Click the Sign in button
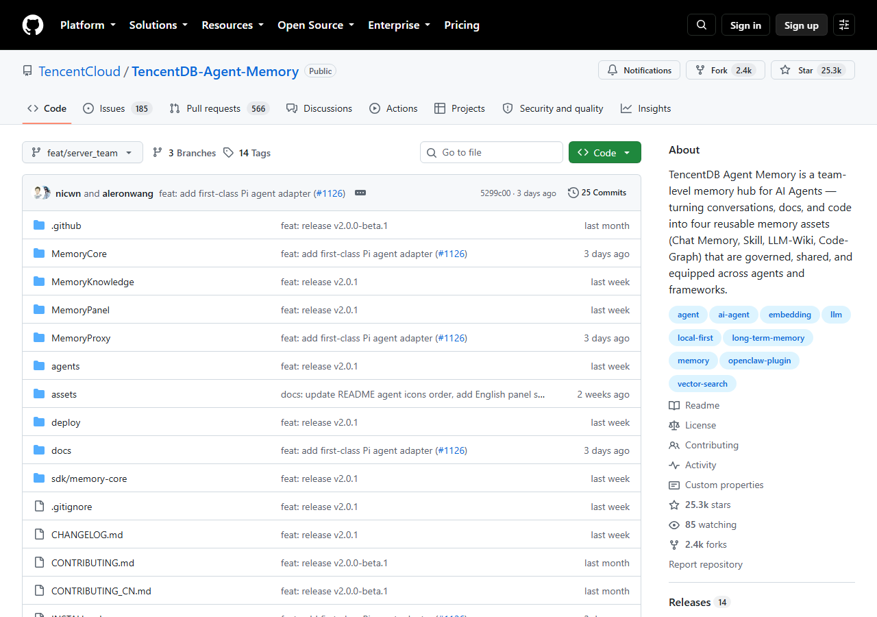This screenshot has width=877, height=617. (x=745, y=25)
